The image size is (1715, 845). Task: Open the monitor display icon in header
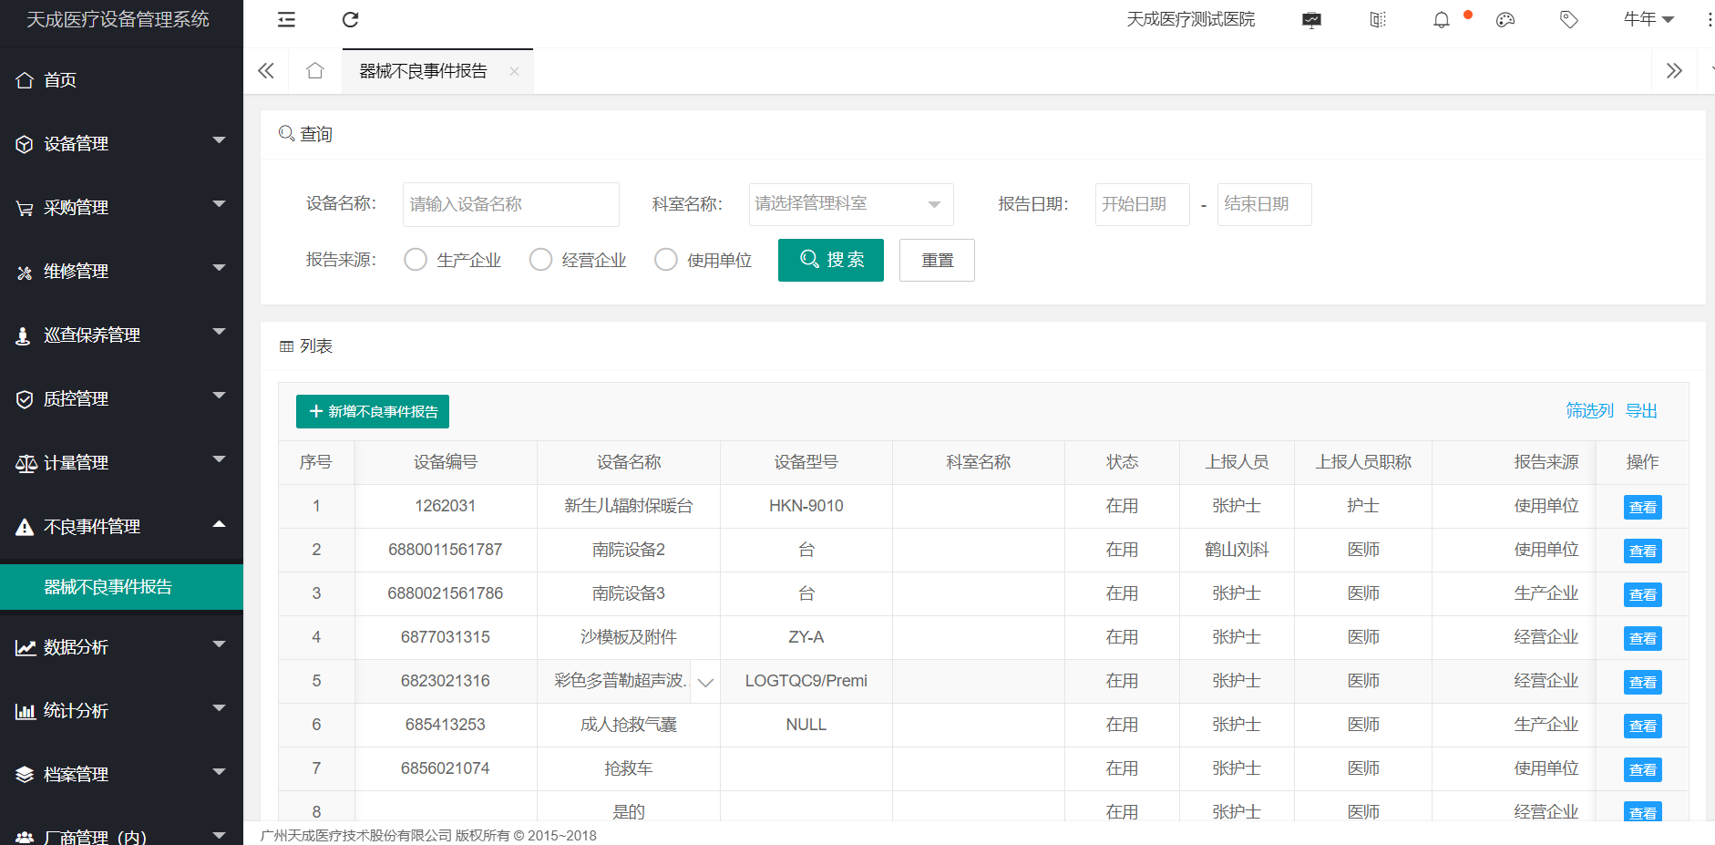(1312, 20)
